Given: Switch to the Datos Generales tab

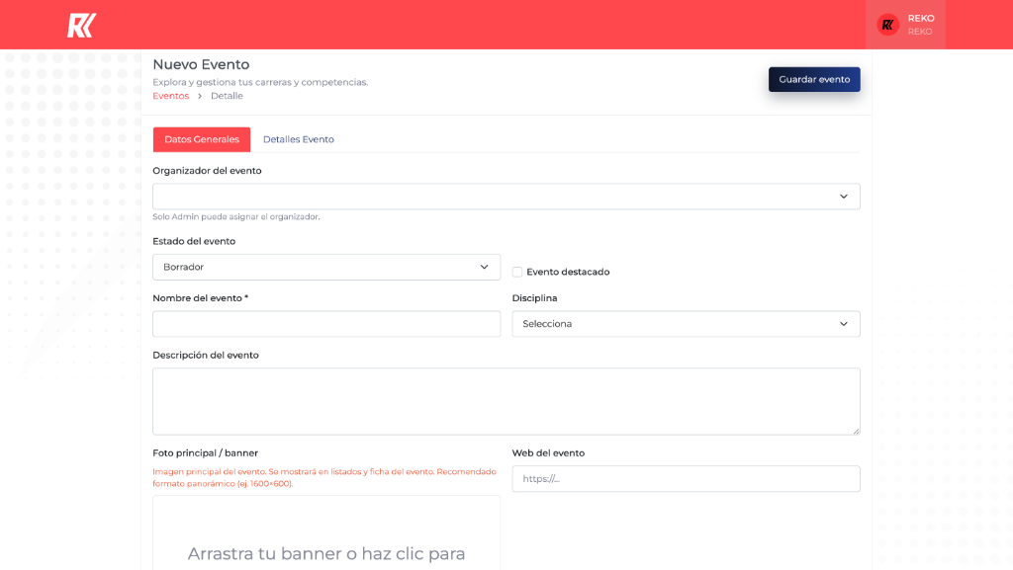Looking at the screenshot, I should [202, 139].
